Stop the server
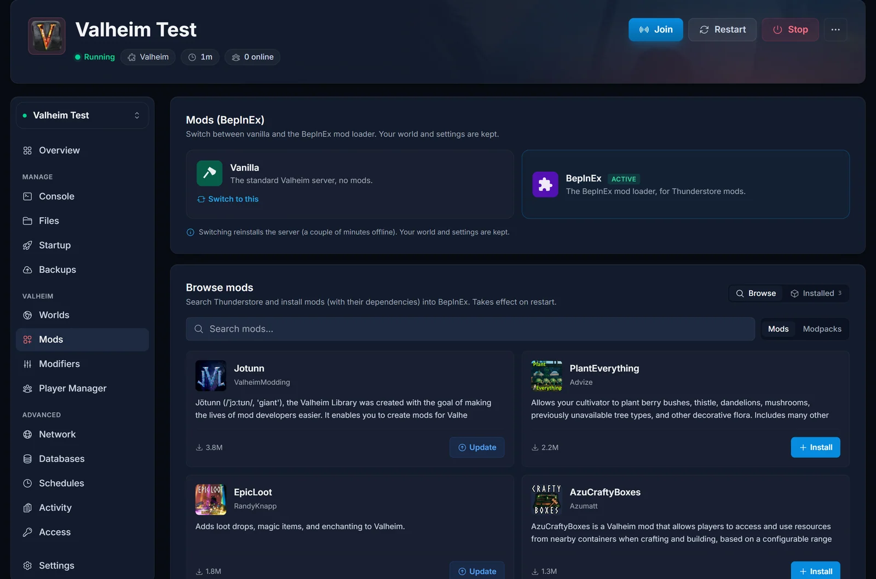Viewport: 876px width, 579px height. click(791, 30)
